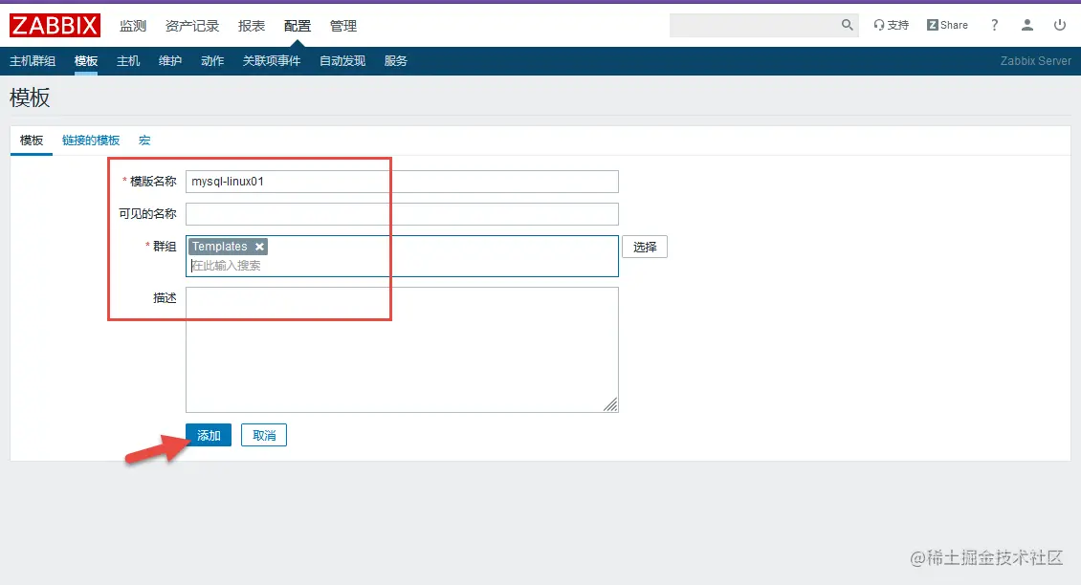
Task: Open the 报表 top menu
Action: 252,26
